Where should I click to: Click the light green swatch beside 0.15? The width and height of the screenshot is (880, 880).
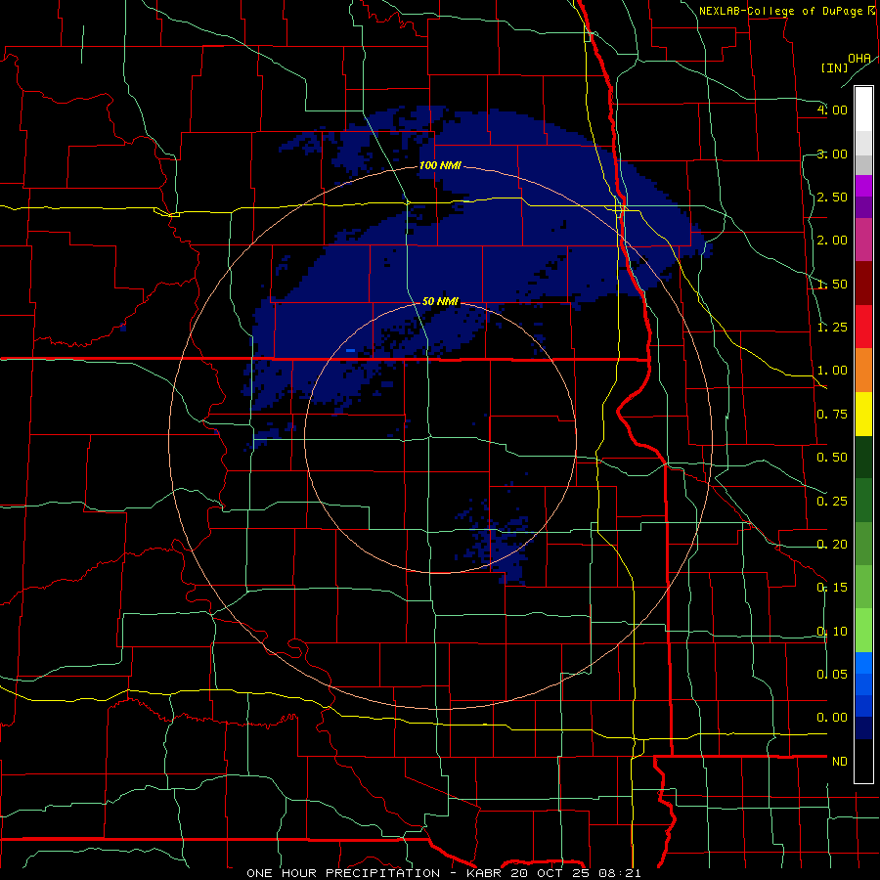click(x=863, y=587)
